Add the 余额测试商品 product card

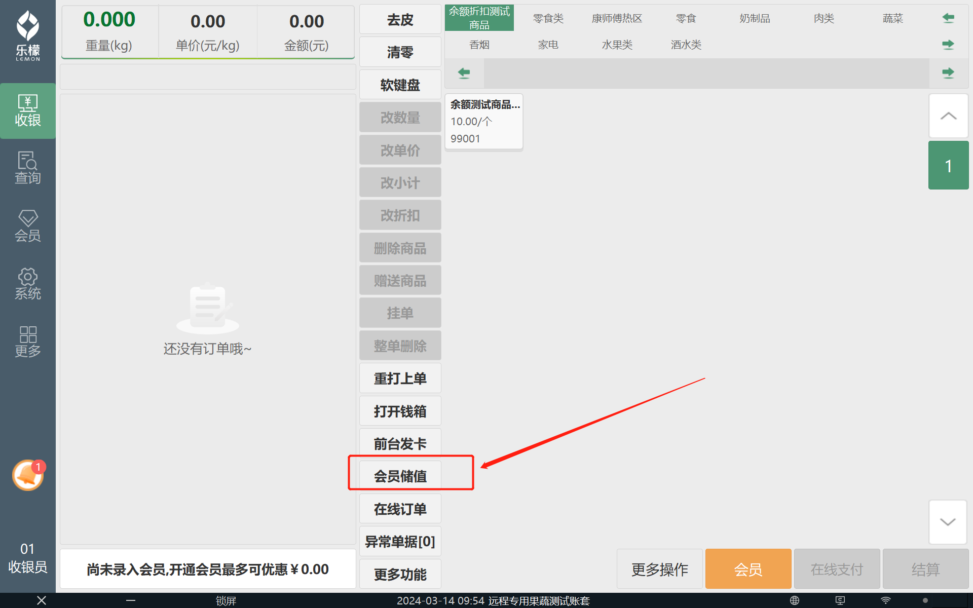(x=484, y=122)
